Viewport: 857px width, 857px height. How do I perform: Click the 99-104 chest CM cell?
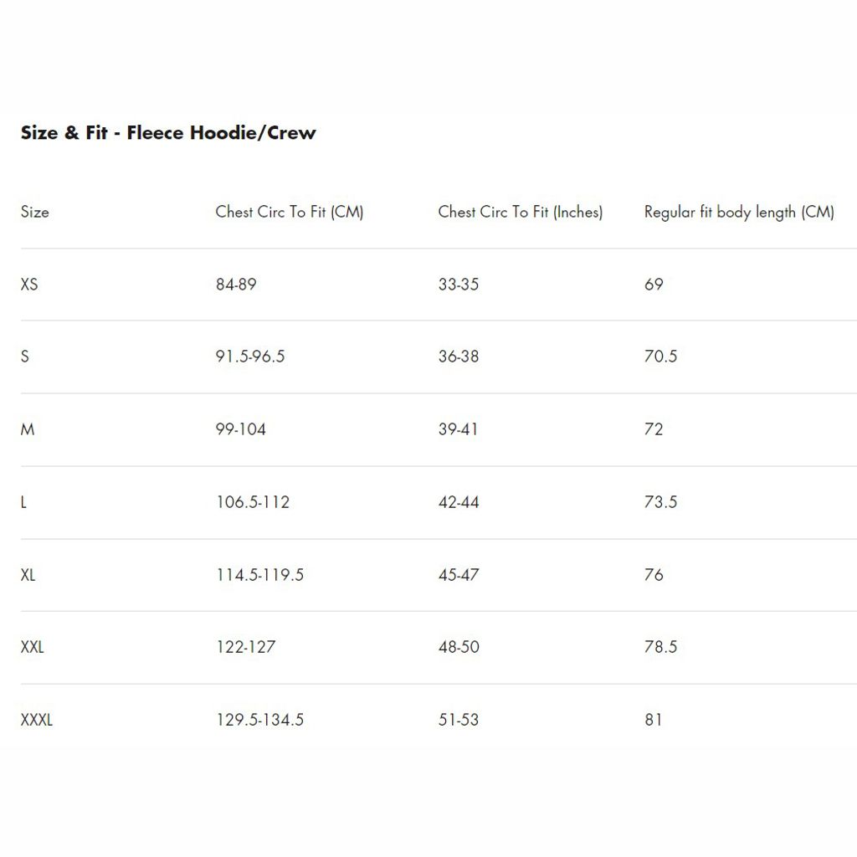click(x=241, y=429)
